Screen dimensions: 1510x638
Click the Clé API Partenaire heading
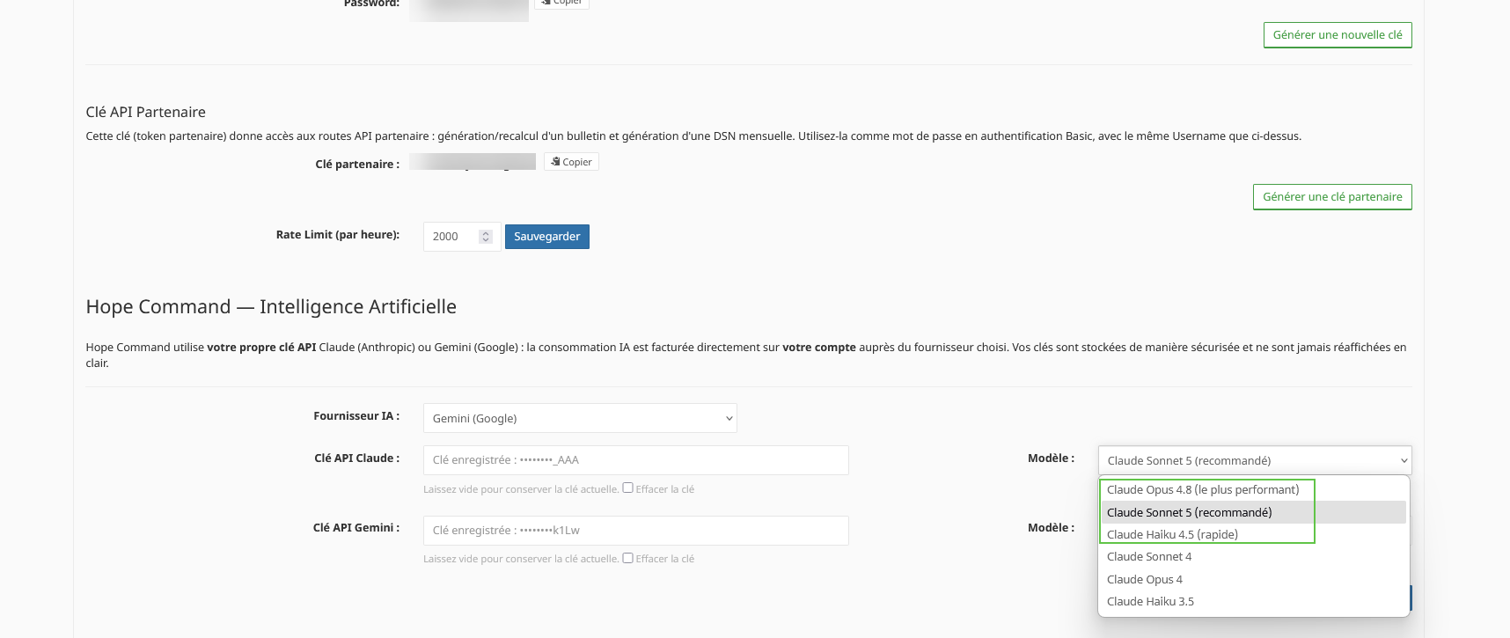[146, 112]
